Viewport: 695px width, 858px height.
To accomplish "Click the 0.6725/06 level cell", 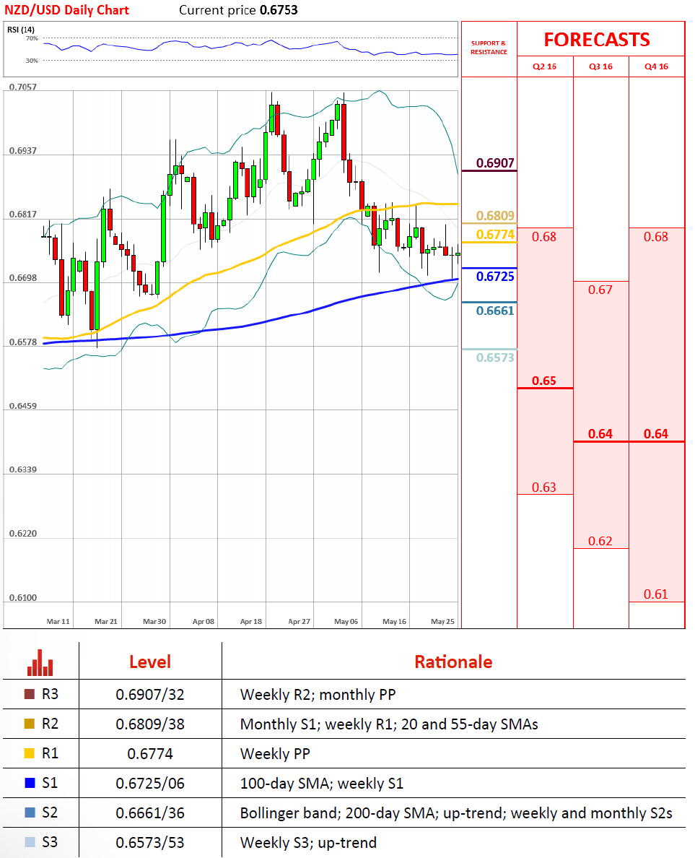I will click(x=150, y=784).
